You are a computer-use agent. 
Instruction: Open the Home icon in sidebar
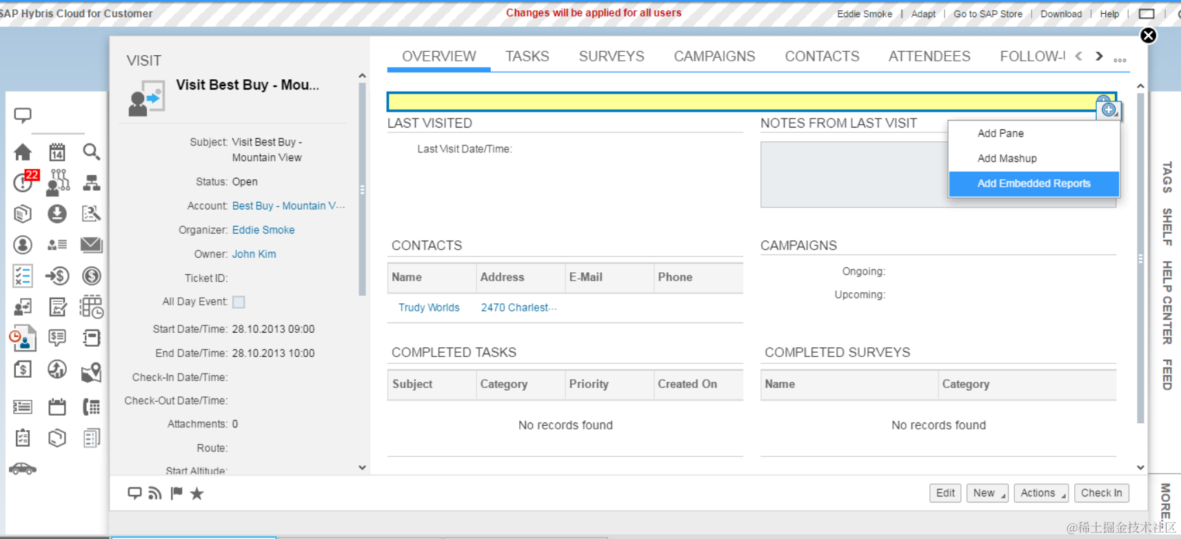pos(23,152)
